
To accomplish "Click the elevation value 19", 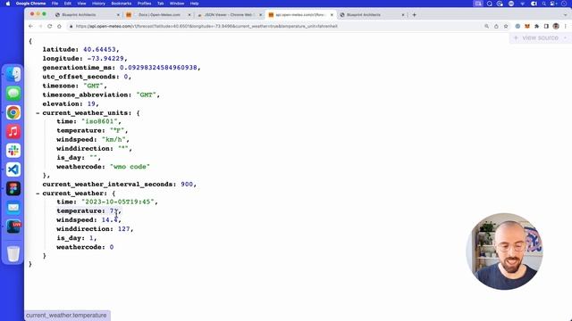I will (91, 104).
